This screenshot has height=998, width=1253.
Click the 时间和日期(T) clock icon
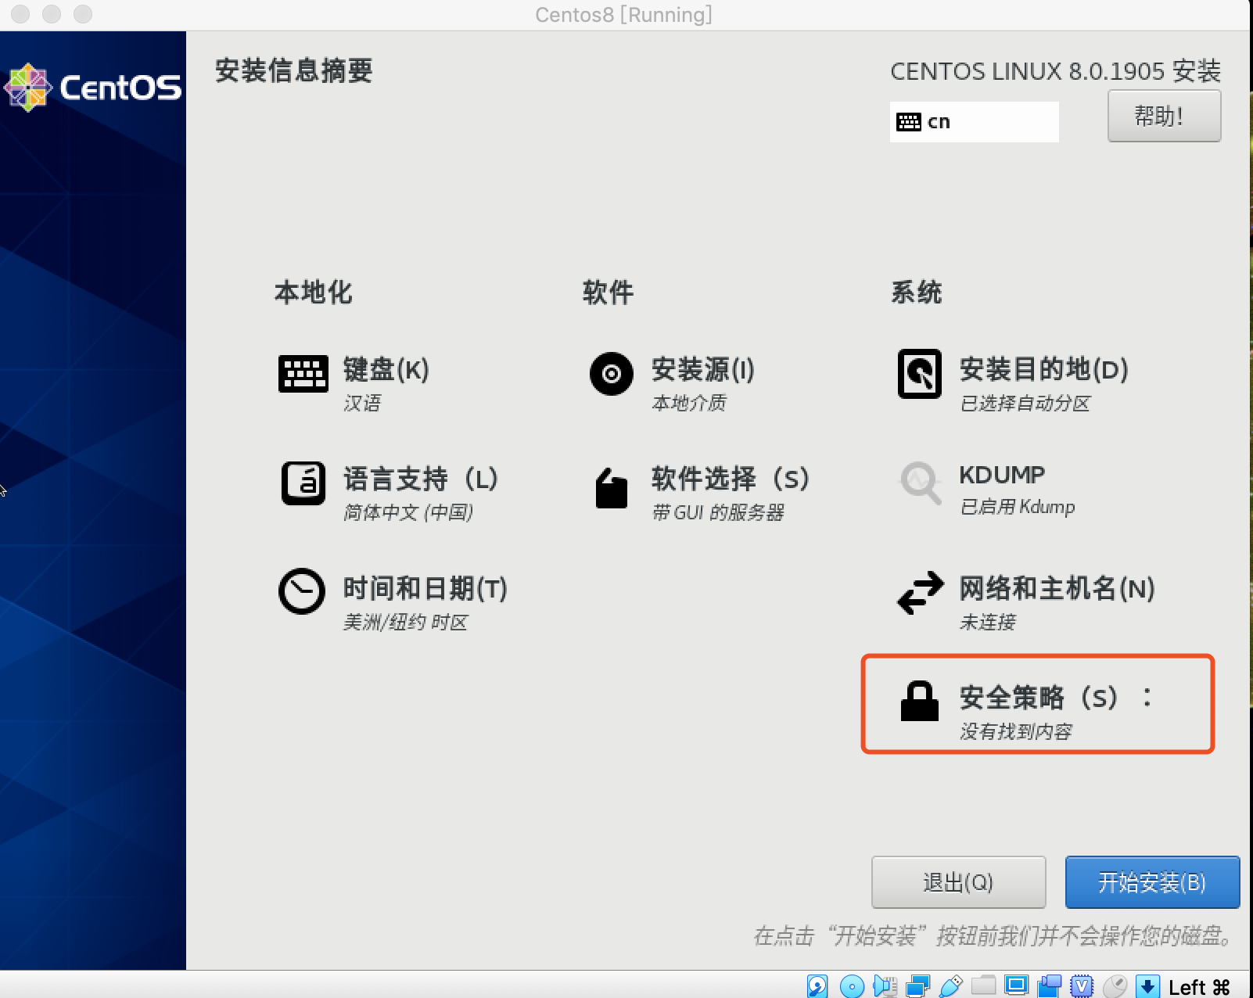[302, 591]
